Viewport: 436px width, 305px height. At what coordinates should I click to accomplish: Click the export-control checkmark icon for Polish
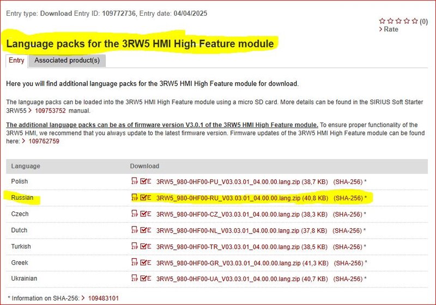click(146, 181)
